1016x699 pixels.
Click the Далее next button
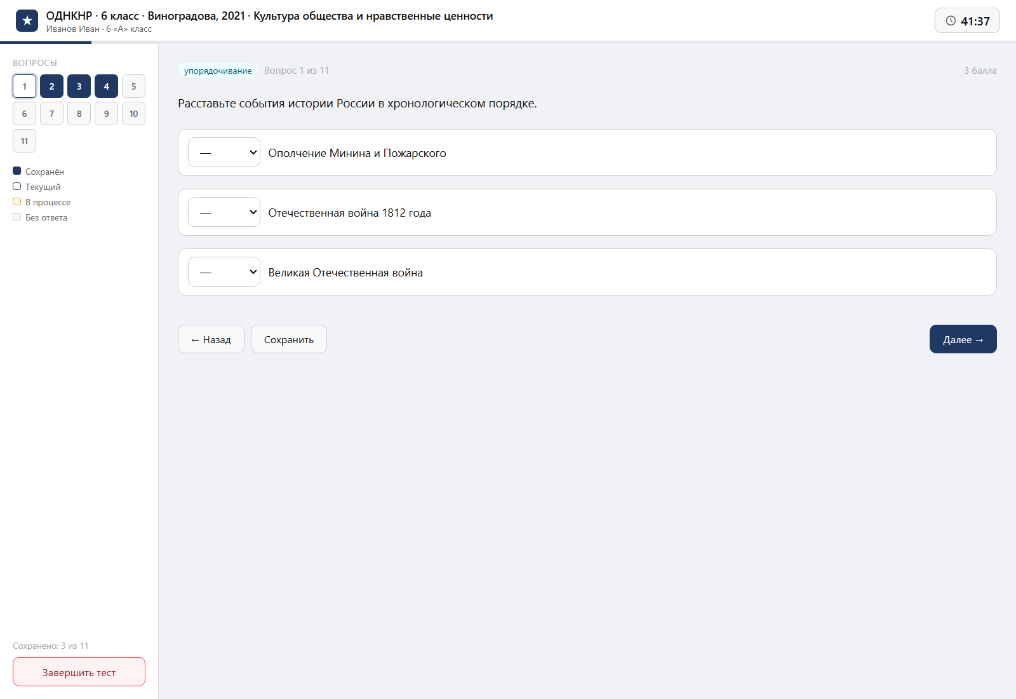point(963,339)
